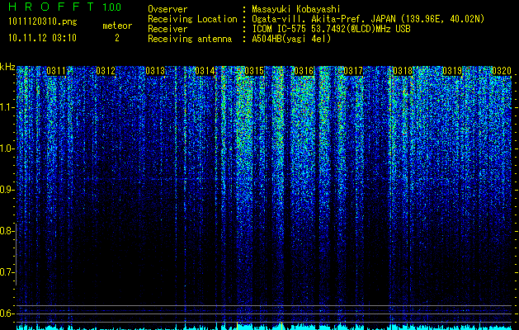This screenshot has height=330, width=519.
Task: Click the 0.9 kHz axis label
Action: [x=7, y=190]
